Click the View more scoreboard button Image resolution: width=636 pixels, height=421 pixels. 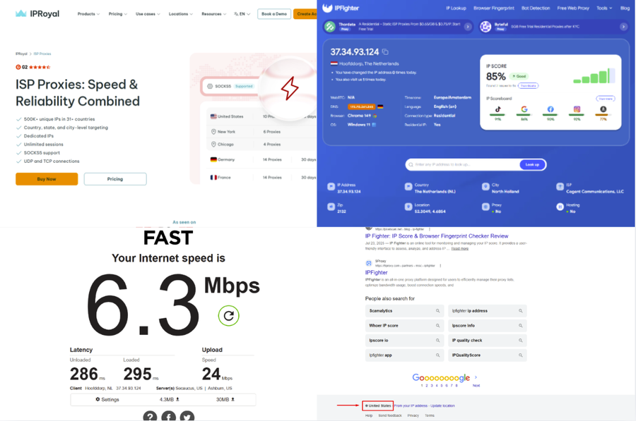click(x=605, y=98)
